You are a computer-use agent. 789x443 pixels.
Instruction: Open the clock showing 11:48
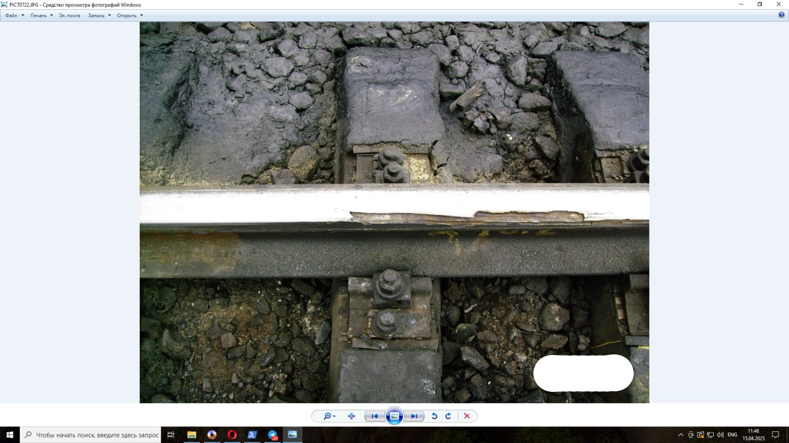click(753, 435)
